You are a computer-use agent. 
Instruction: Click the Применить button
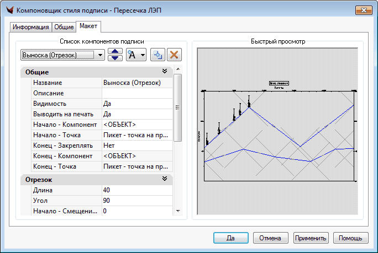click(311, 238)
